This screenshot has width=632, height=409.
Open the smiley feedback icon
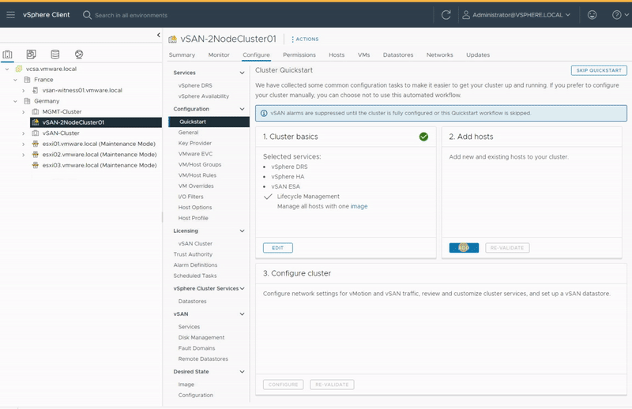click(592, 15)
